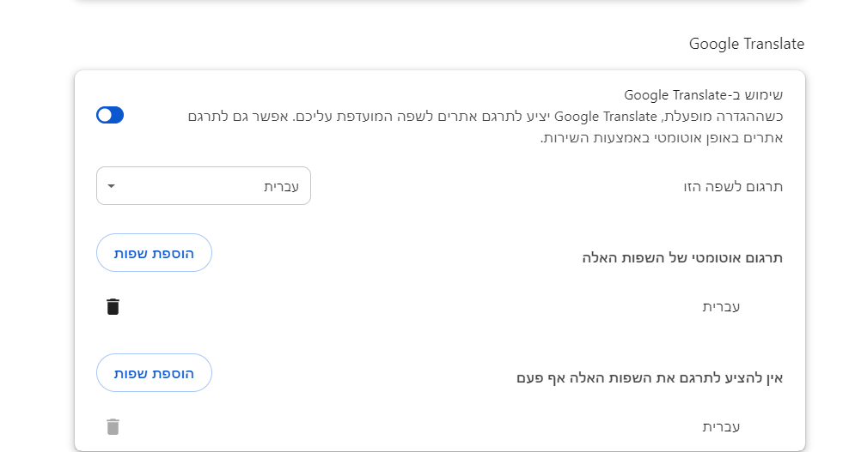Click the settings card edge above the heading
This screenshot has width=849, height=452.
[438, 2]
